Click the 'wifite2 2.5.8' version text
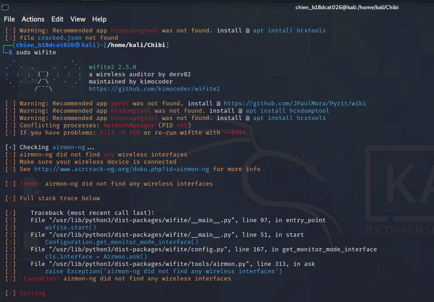The height and width of the screenshot is (302, 434). (113, 67)
